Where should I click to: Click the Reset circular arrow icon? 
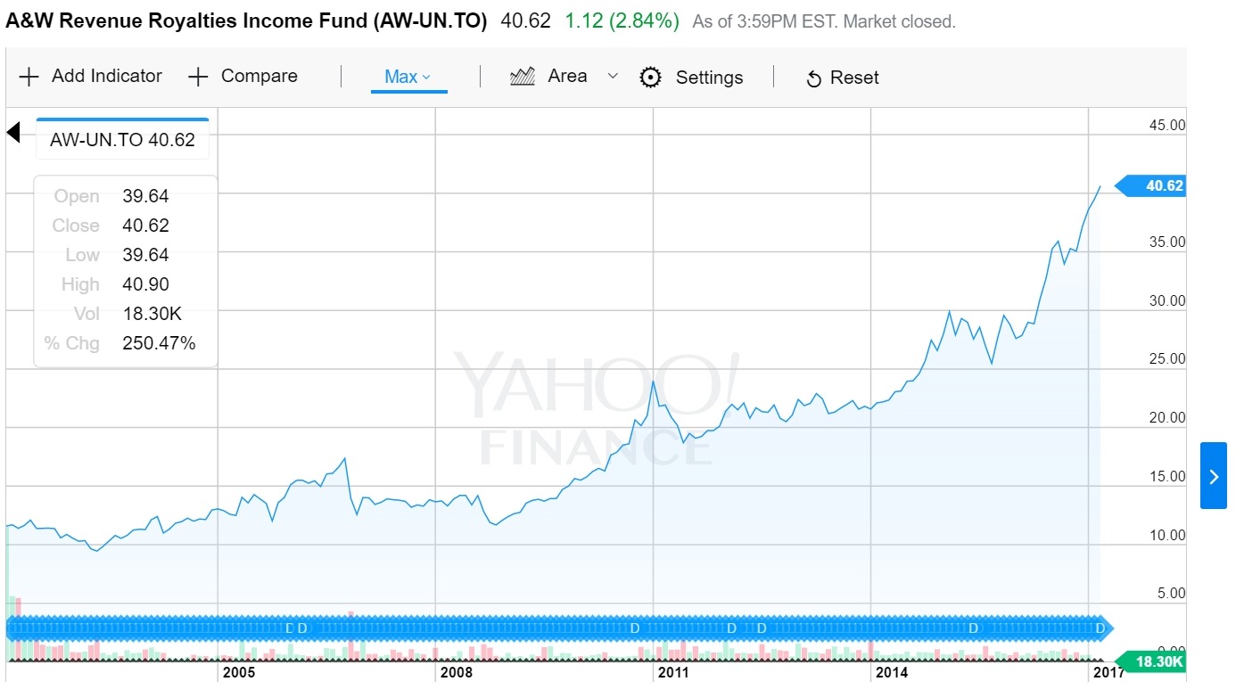click(813, 79)
